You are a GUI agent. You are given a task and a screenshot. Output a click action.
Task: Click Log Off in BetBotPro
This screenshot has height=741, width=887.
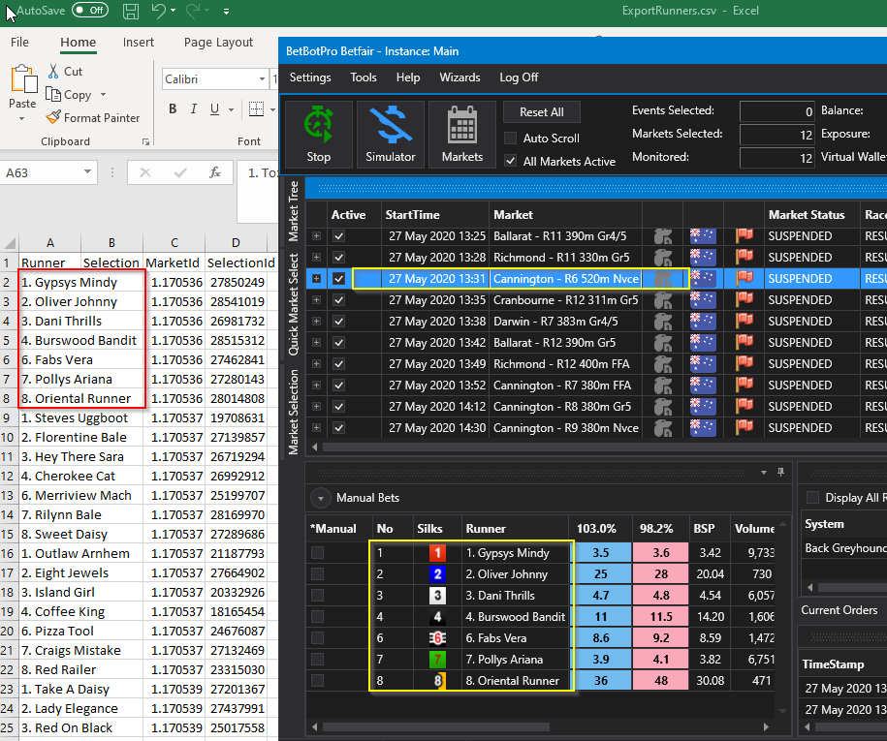(519, 77)
